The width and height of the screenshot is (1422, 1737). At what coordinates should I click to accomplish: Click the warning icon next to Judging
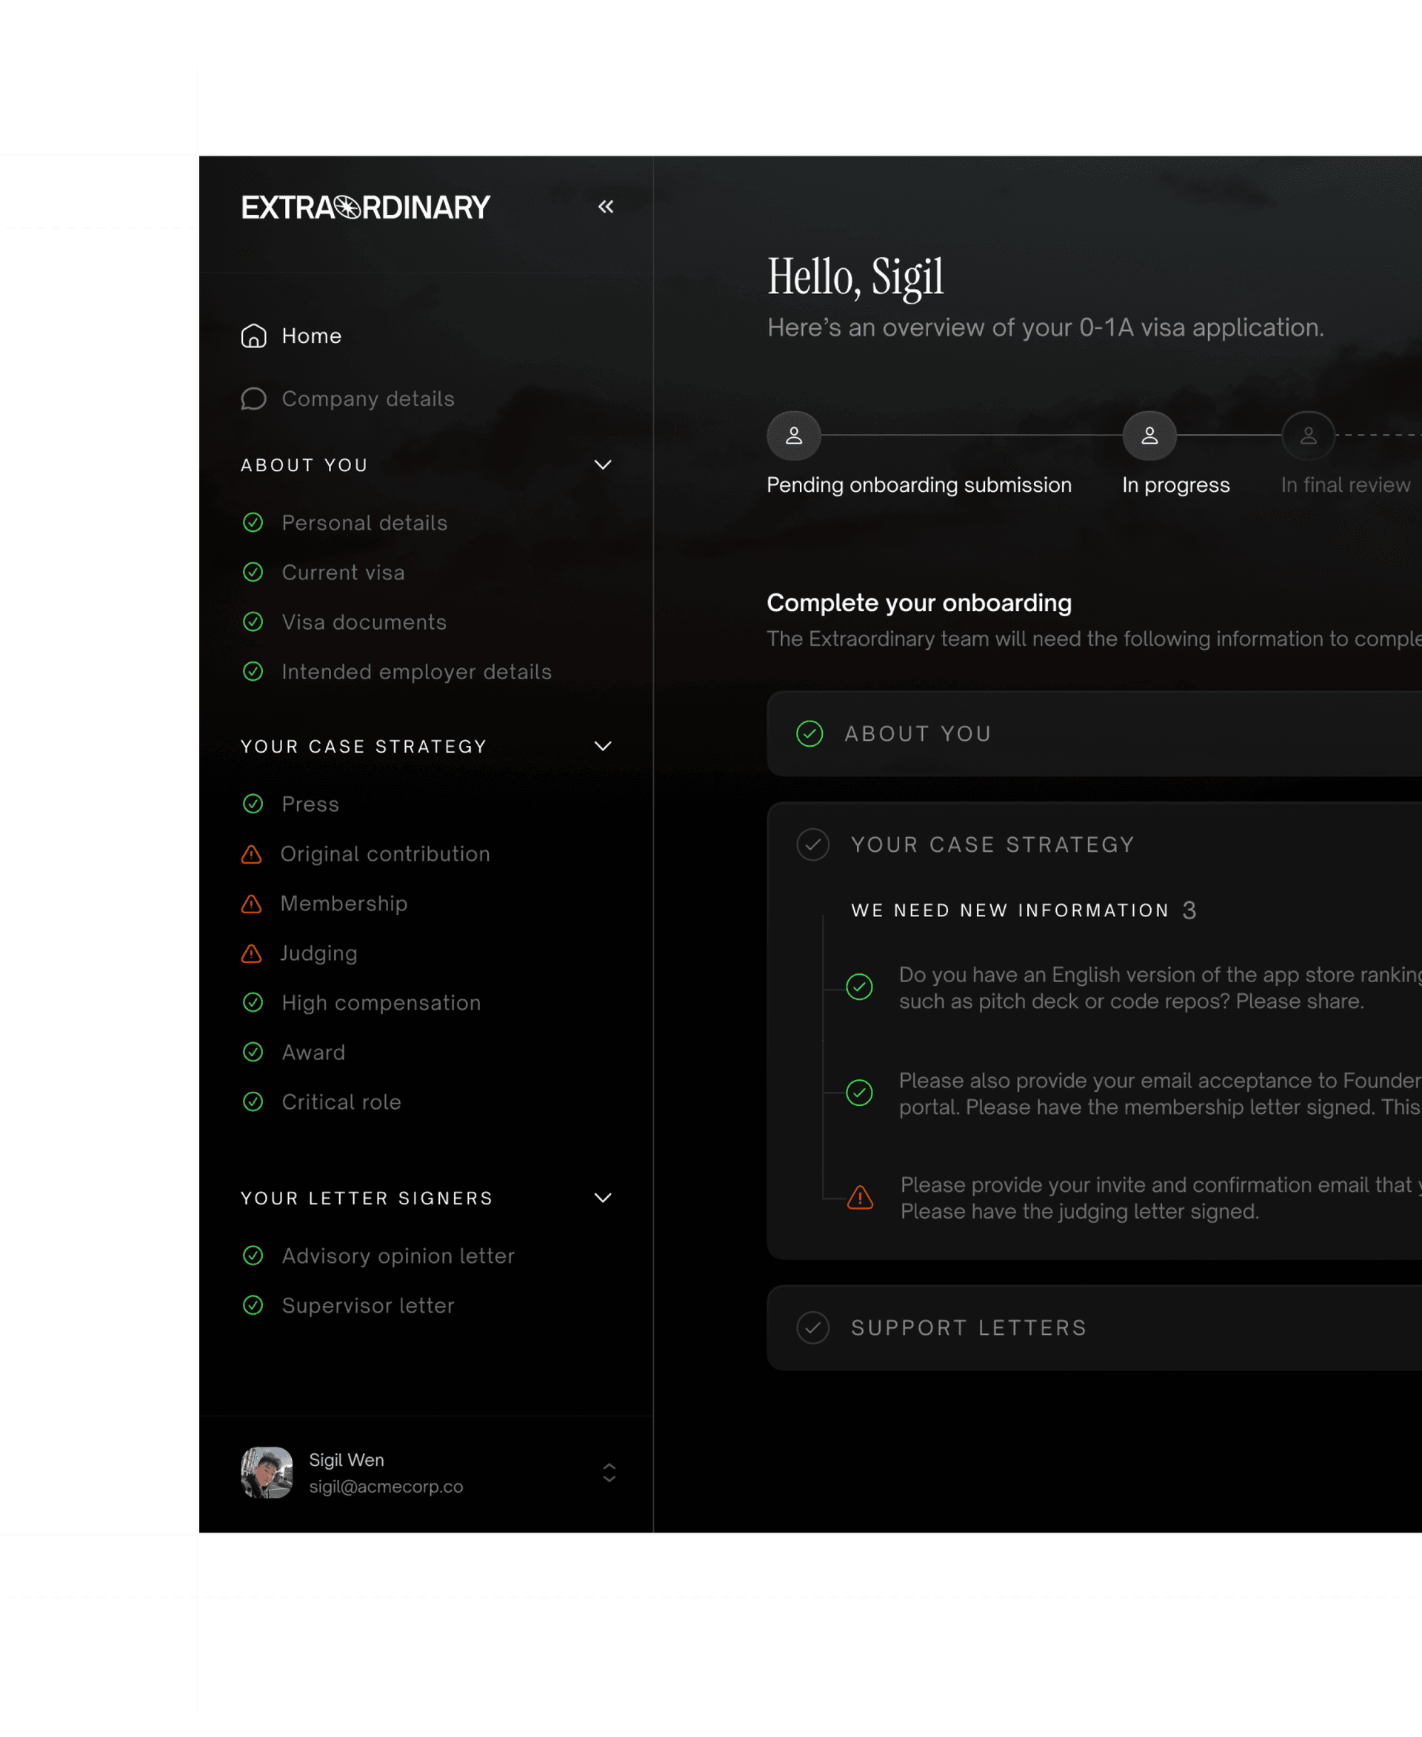click(253, 954)
